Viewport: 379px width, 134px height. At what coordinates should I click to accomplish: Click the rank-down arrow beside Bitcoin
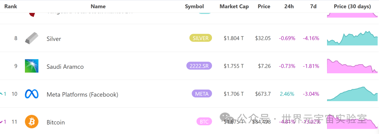[x=1, y=122]
